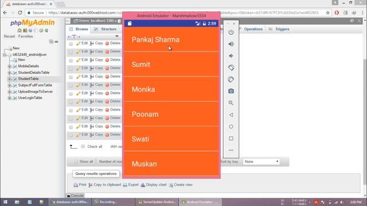367x206 pixels.
Task: Switch to the Browse tab
Action: pos(79,29)
